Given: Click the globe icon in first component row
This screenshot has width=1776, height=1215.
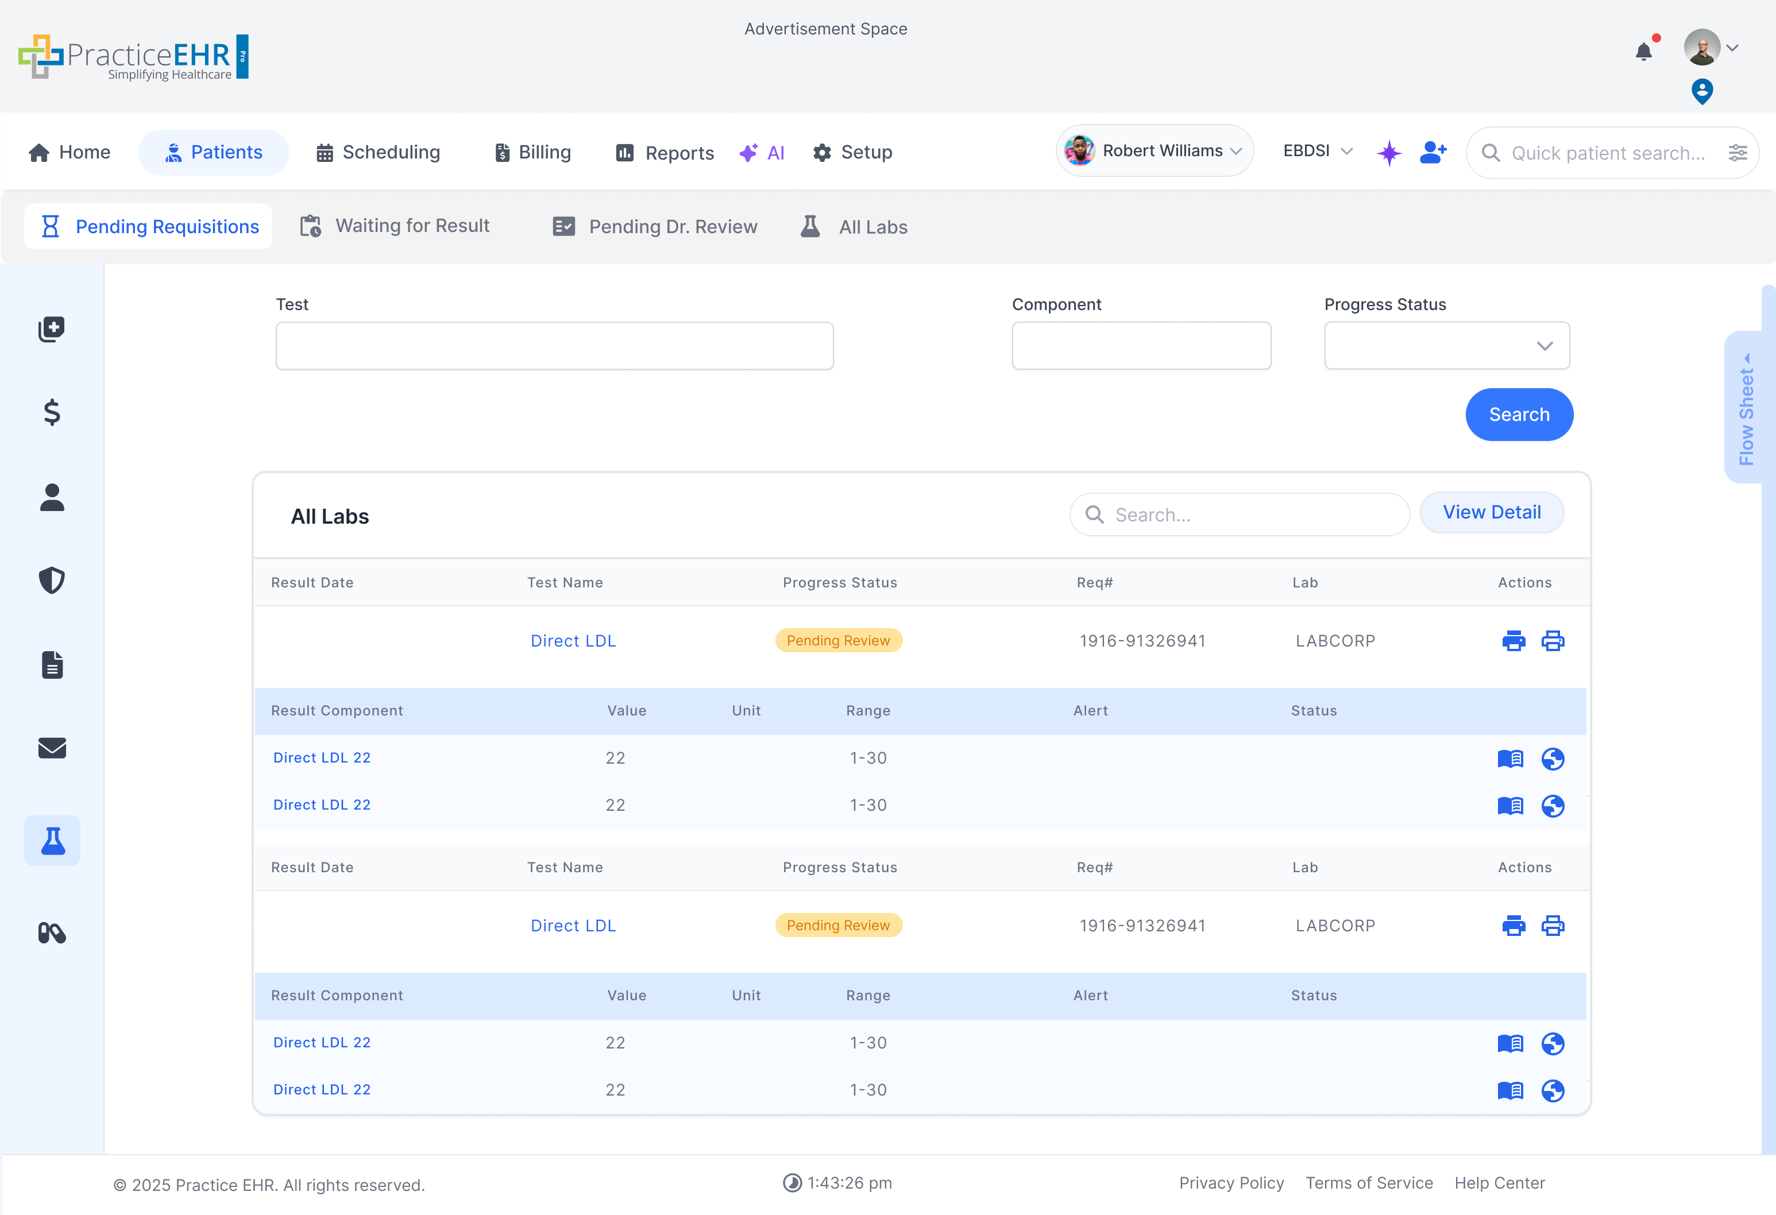Looking at the screenshot, I should (x=1552, y=759).
